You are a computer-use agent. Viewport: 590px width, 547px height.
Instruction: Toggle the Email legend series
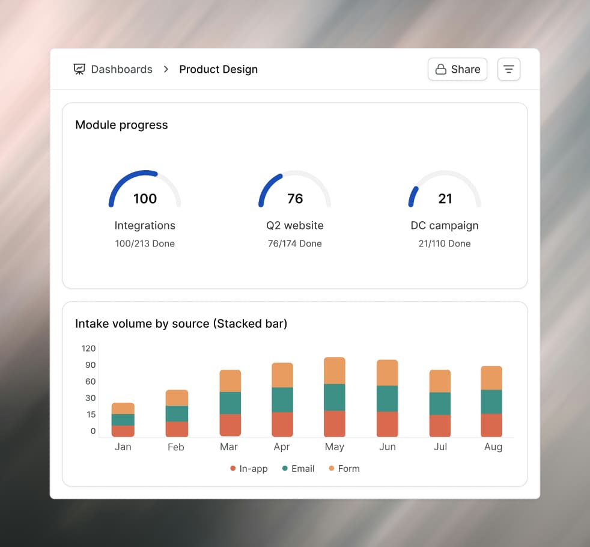[x=299, y=468]
